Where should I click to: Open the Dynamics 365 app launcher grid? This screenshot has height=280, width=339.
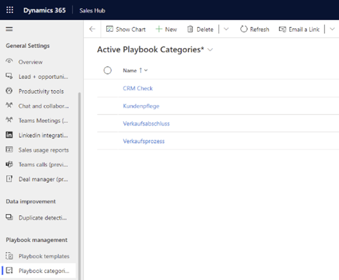pos(10,10)
